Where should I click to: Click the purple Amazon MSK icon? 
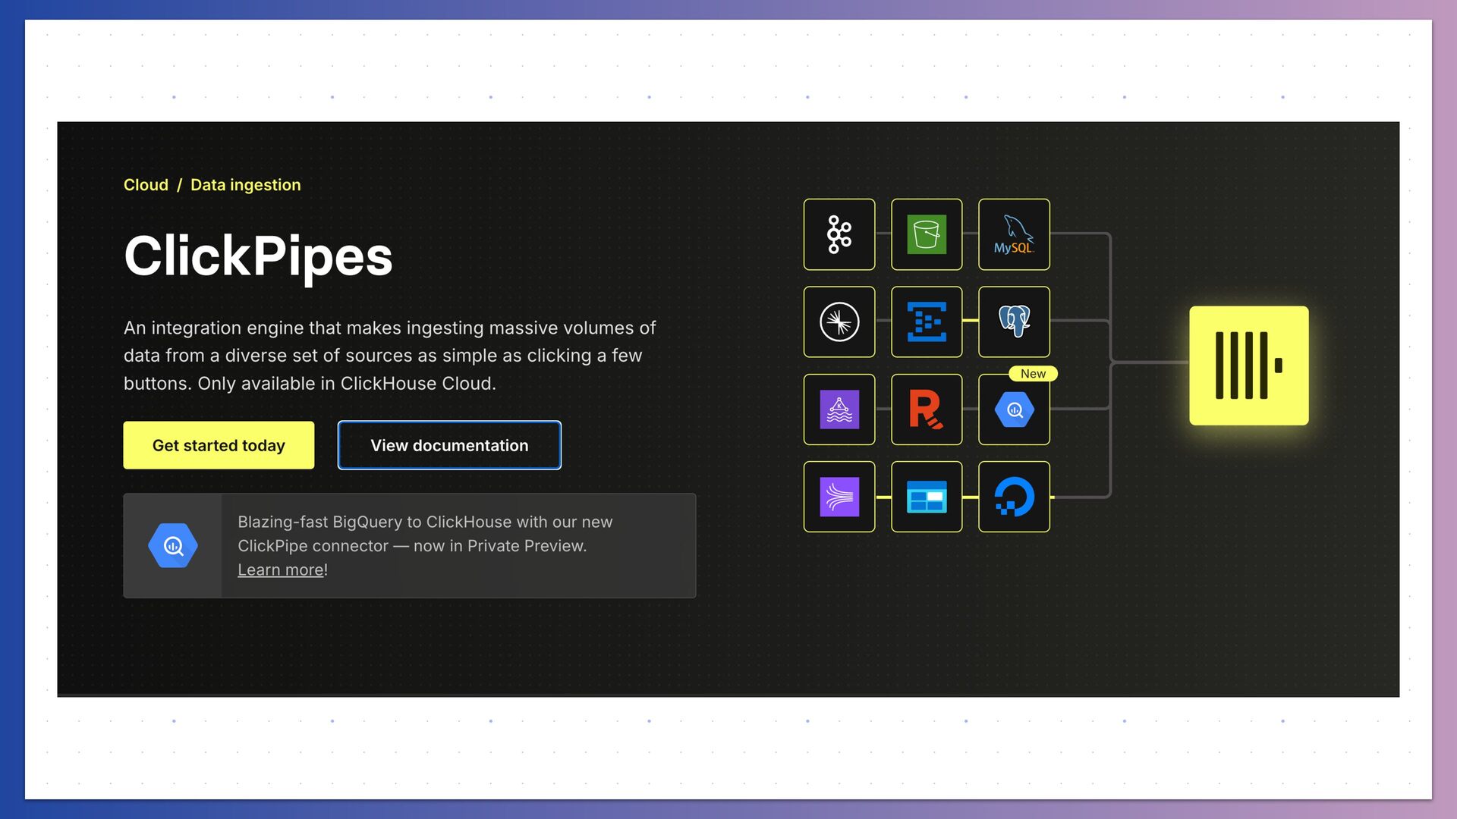[x=839, y=409]
